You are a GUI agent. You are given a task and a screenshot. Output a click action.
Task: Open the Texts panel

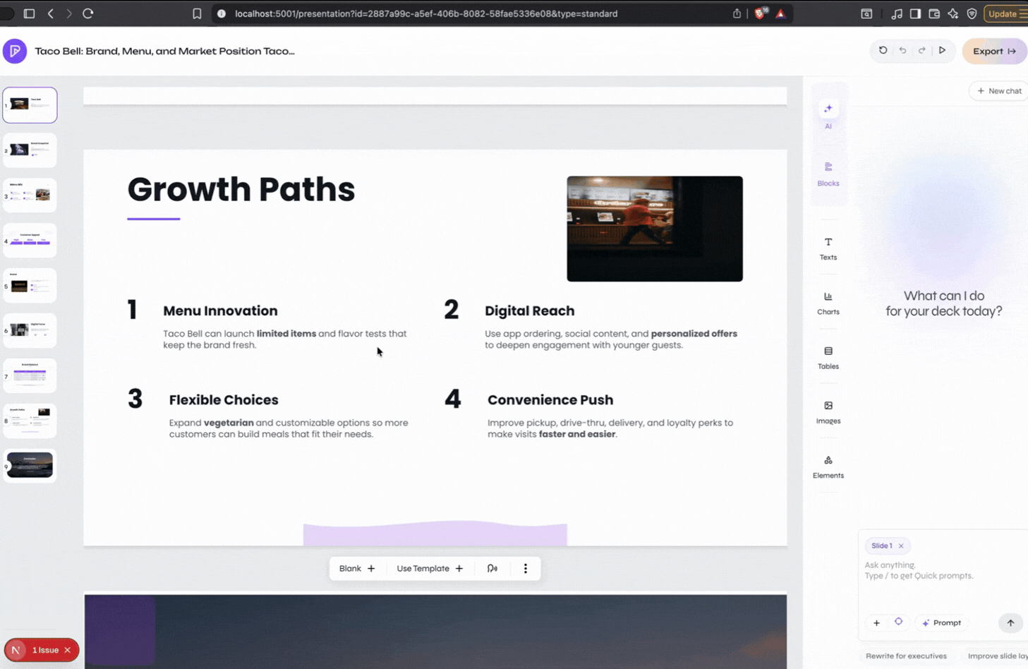coord(828,248)
